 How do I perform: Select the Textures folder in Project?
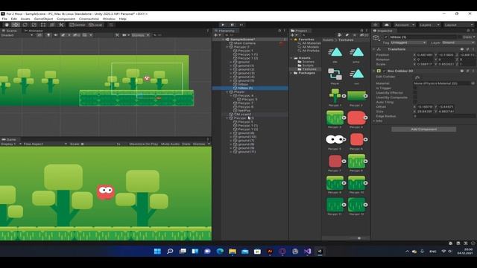click(x=310, y=69)
